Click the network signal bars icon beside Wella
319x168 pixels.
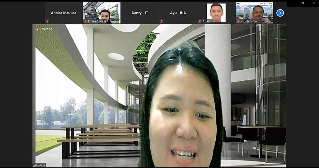[x=35, y=165]
